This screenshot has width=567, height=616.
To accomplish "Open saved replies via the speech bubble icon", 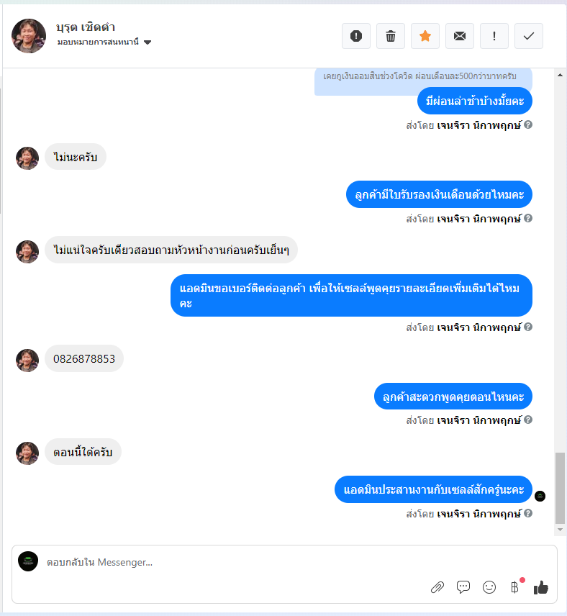I will click(x=463, y=587).
